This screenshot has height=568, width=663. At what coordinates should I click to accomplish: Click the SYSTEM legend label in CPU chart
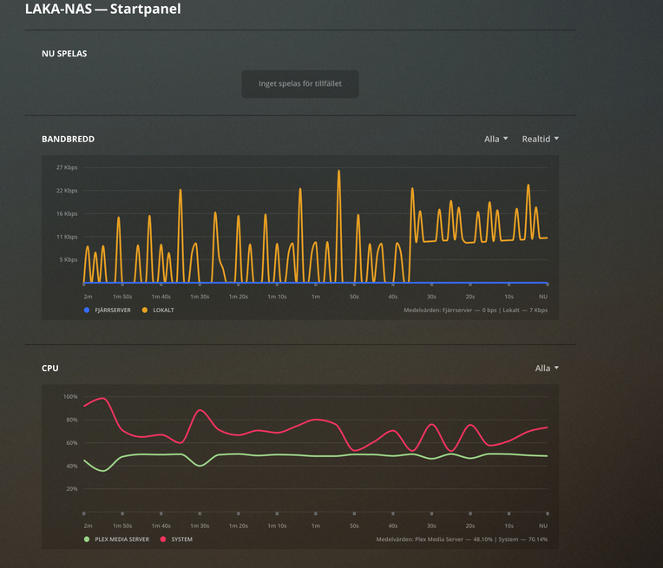coord(182,539)
